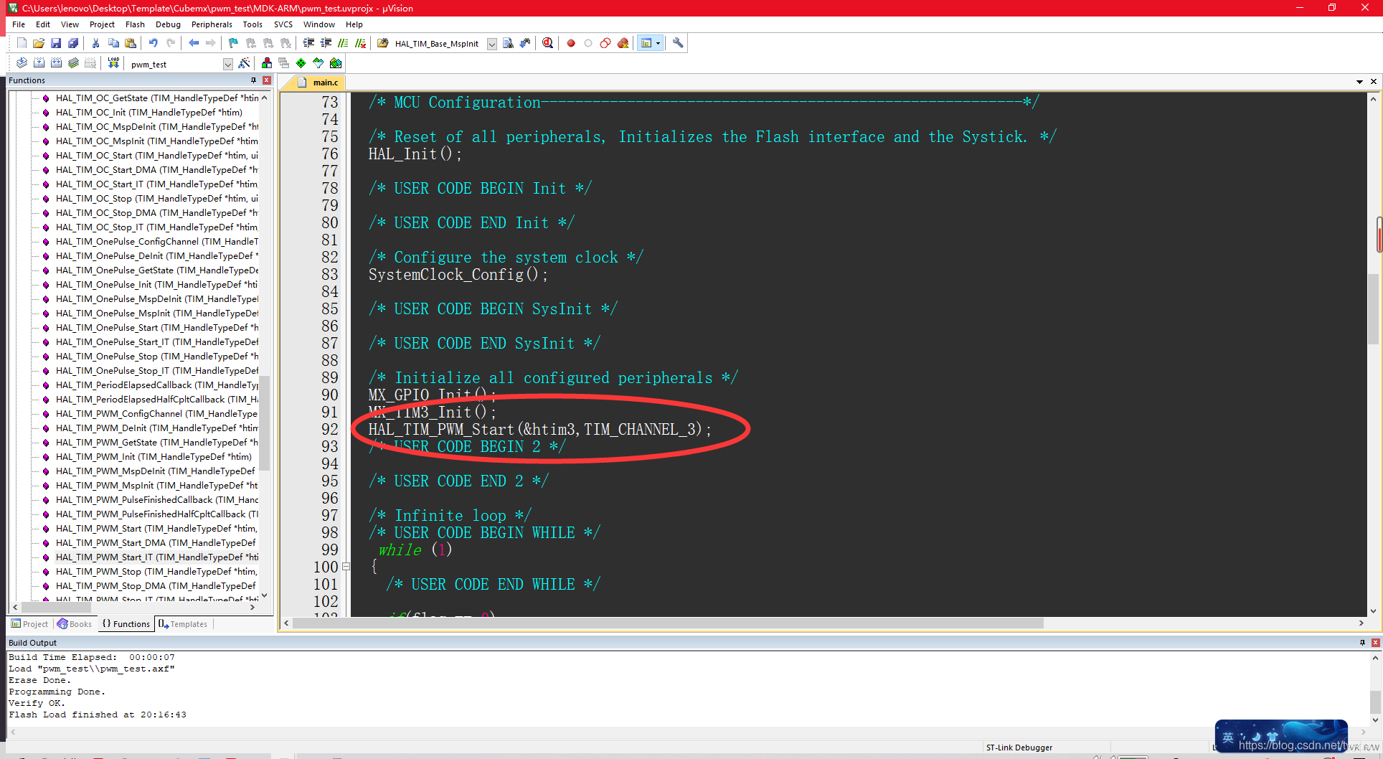This screenshot has height=759, width=1383.
Task: Uncomment the selected lines
Action: (x=360, y=43)
